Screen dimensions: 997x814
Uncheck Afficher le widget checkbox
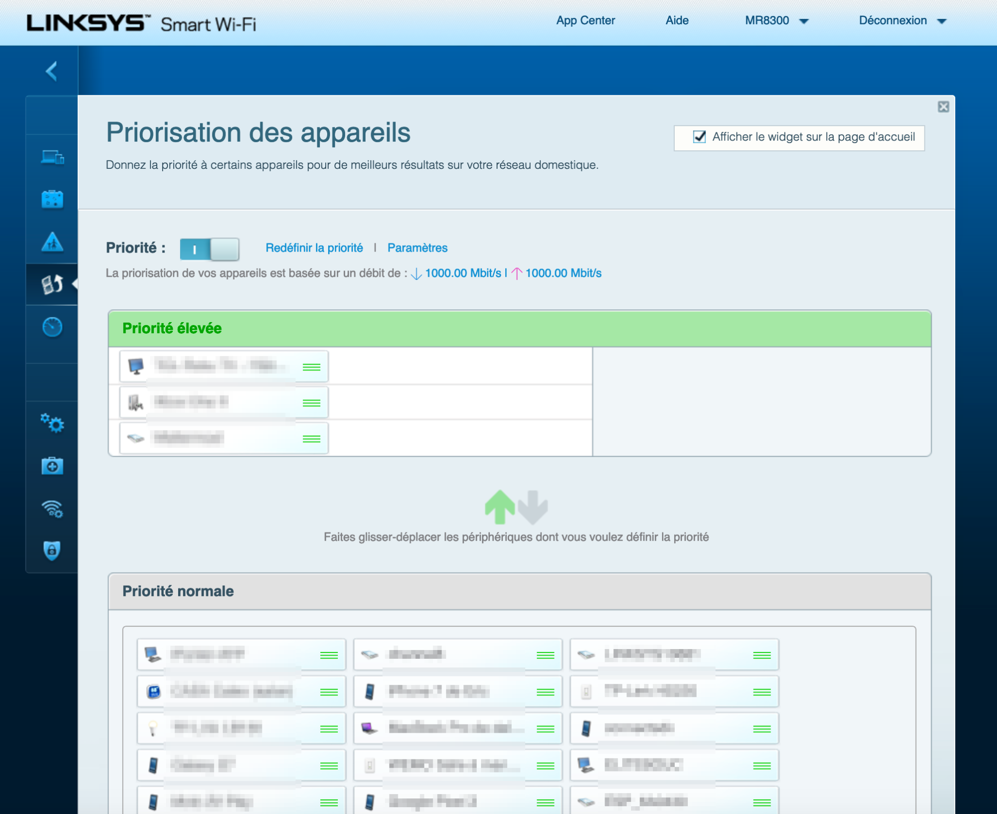[699, 137]
